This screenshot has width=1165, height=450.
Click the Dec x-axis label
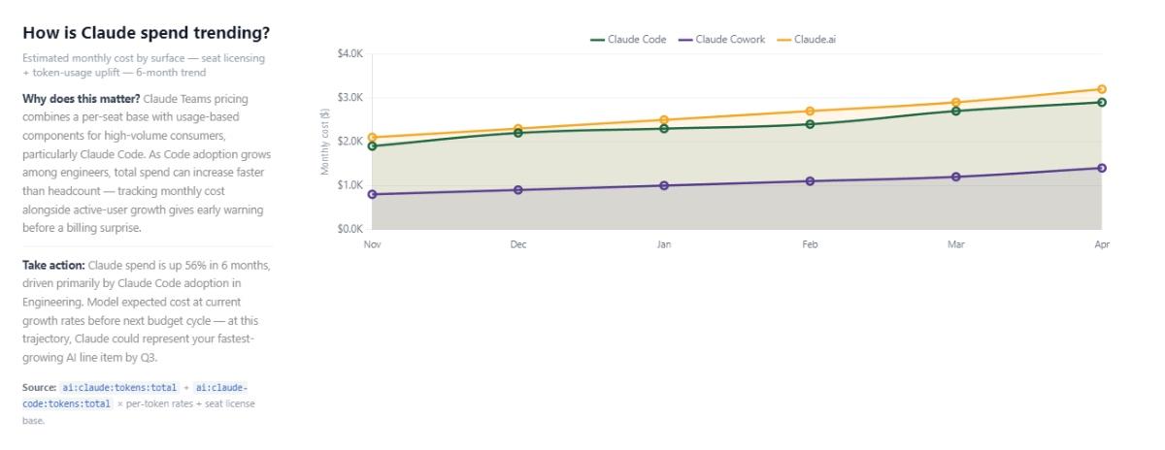(518, 244)
